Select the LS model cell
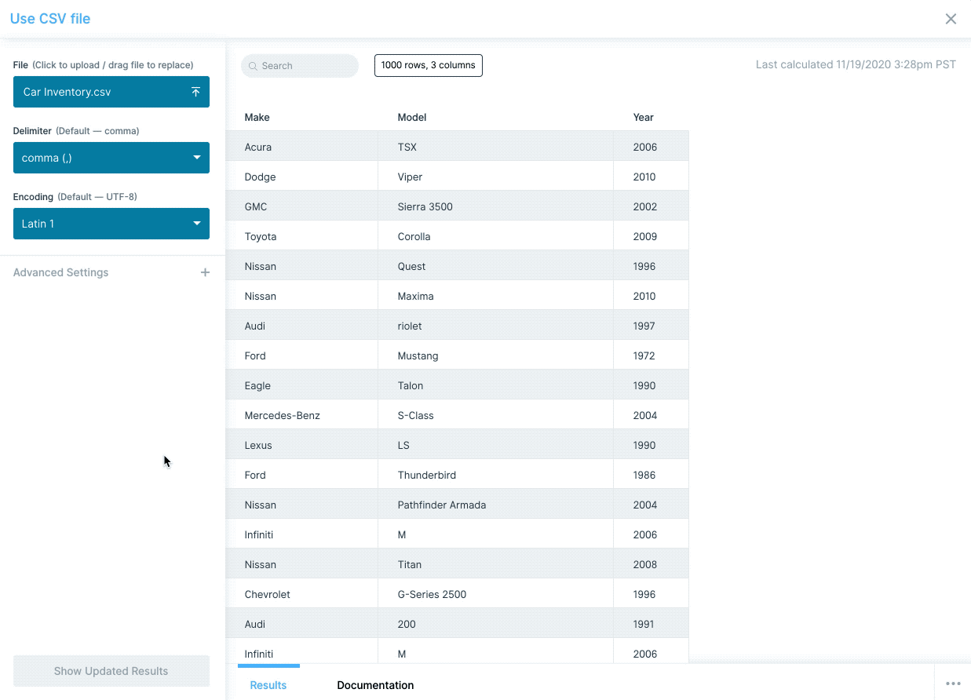The image size is (971, 700). (x=496, y=445)
